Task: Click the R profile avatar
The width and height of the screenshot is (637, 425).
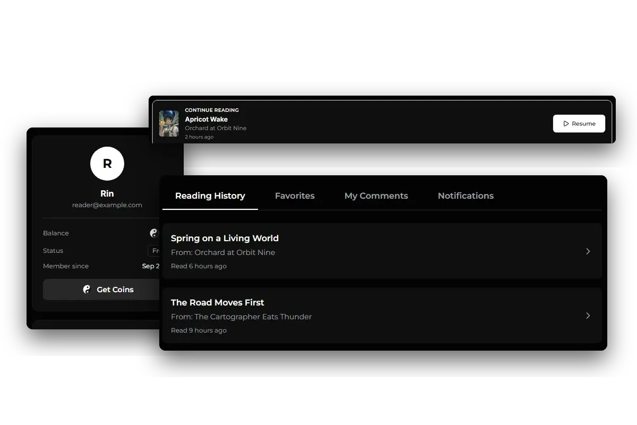Action: (107, 164)
